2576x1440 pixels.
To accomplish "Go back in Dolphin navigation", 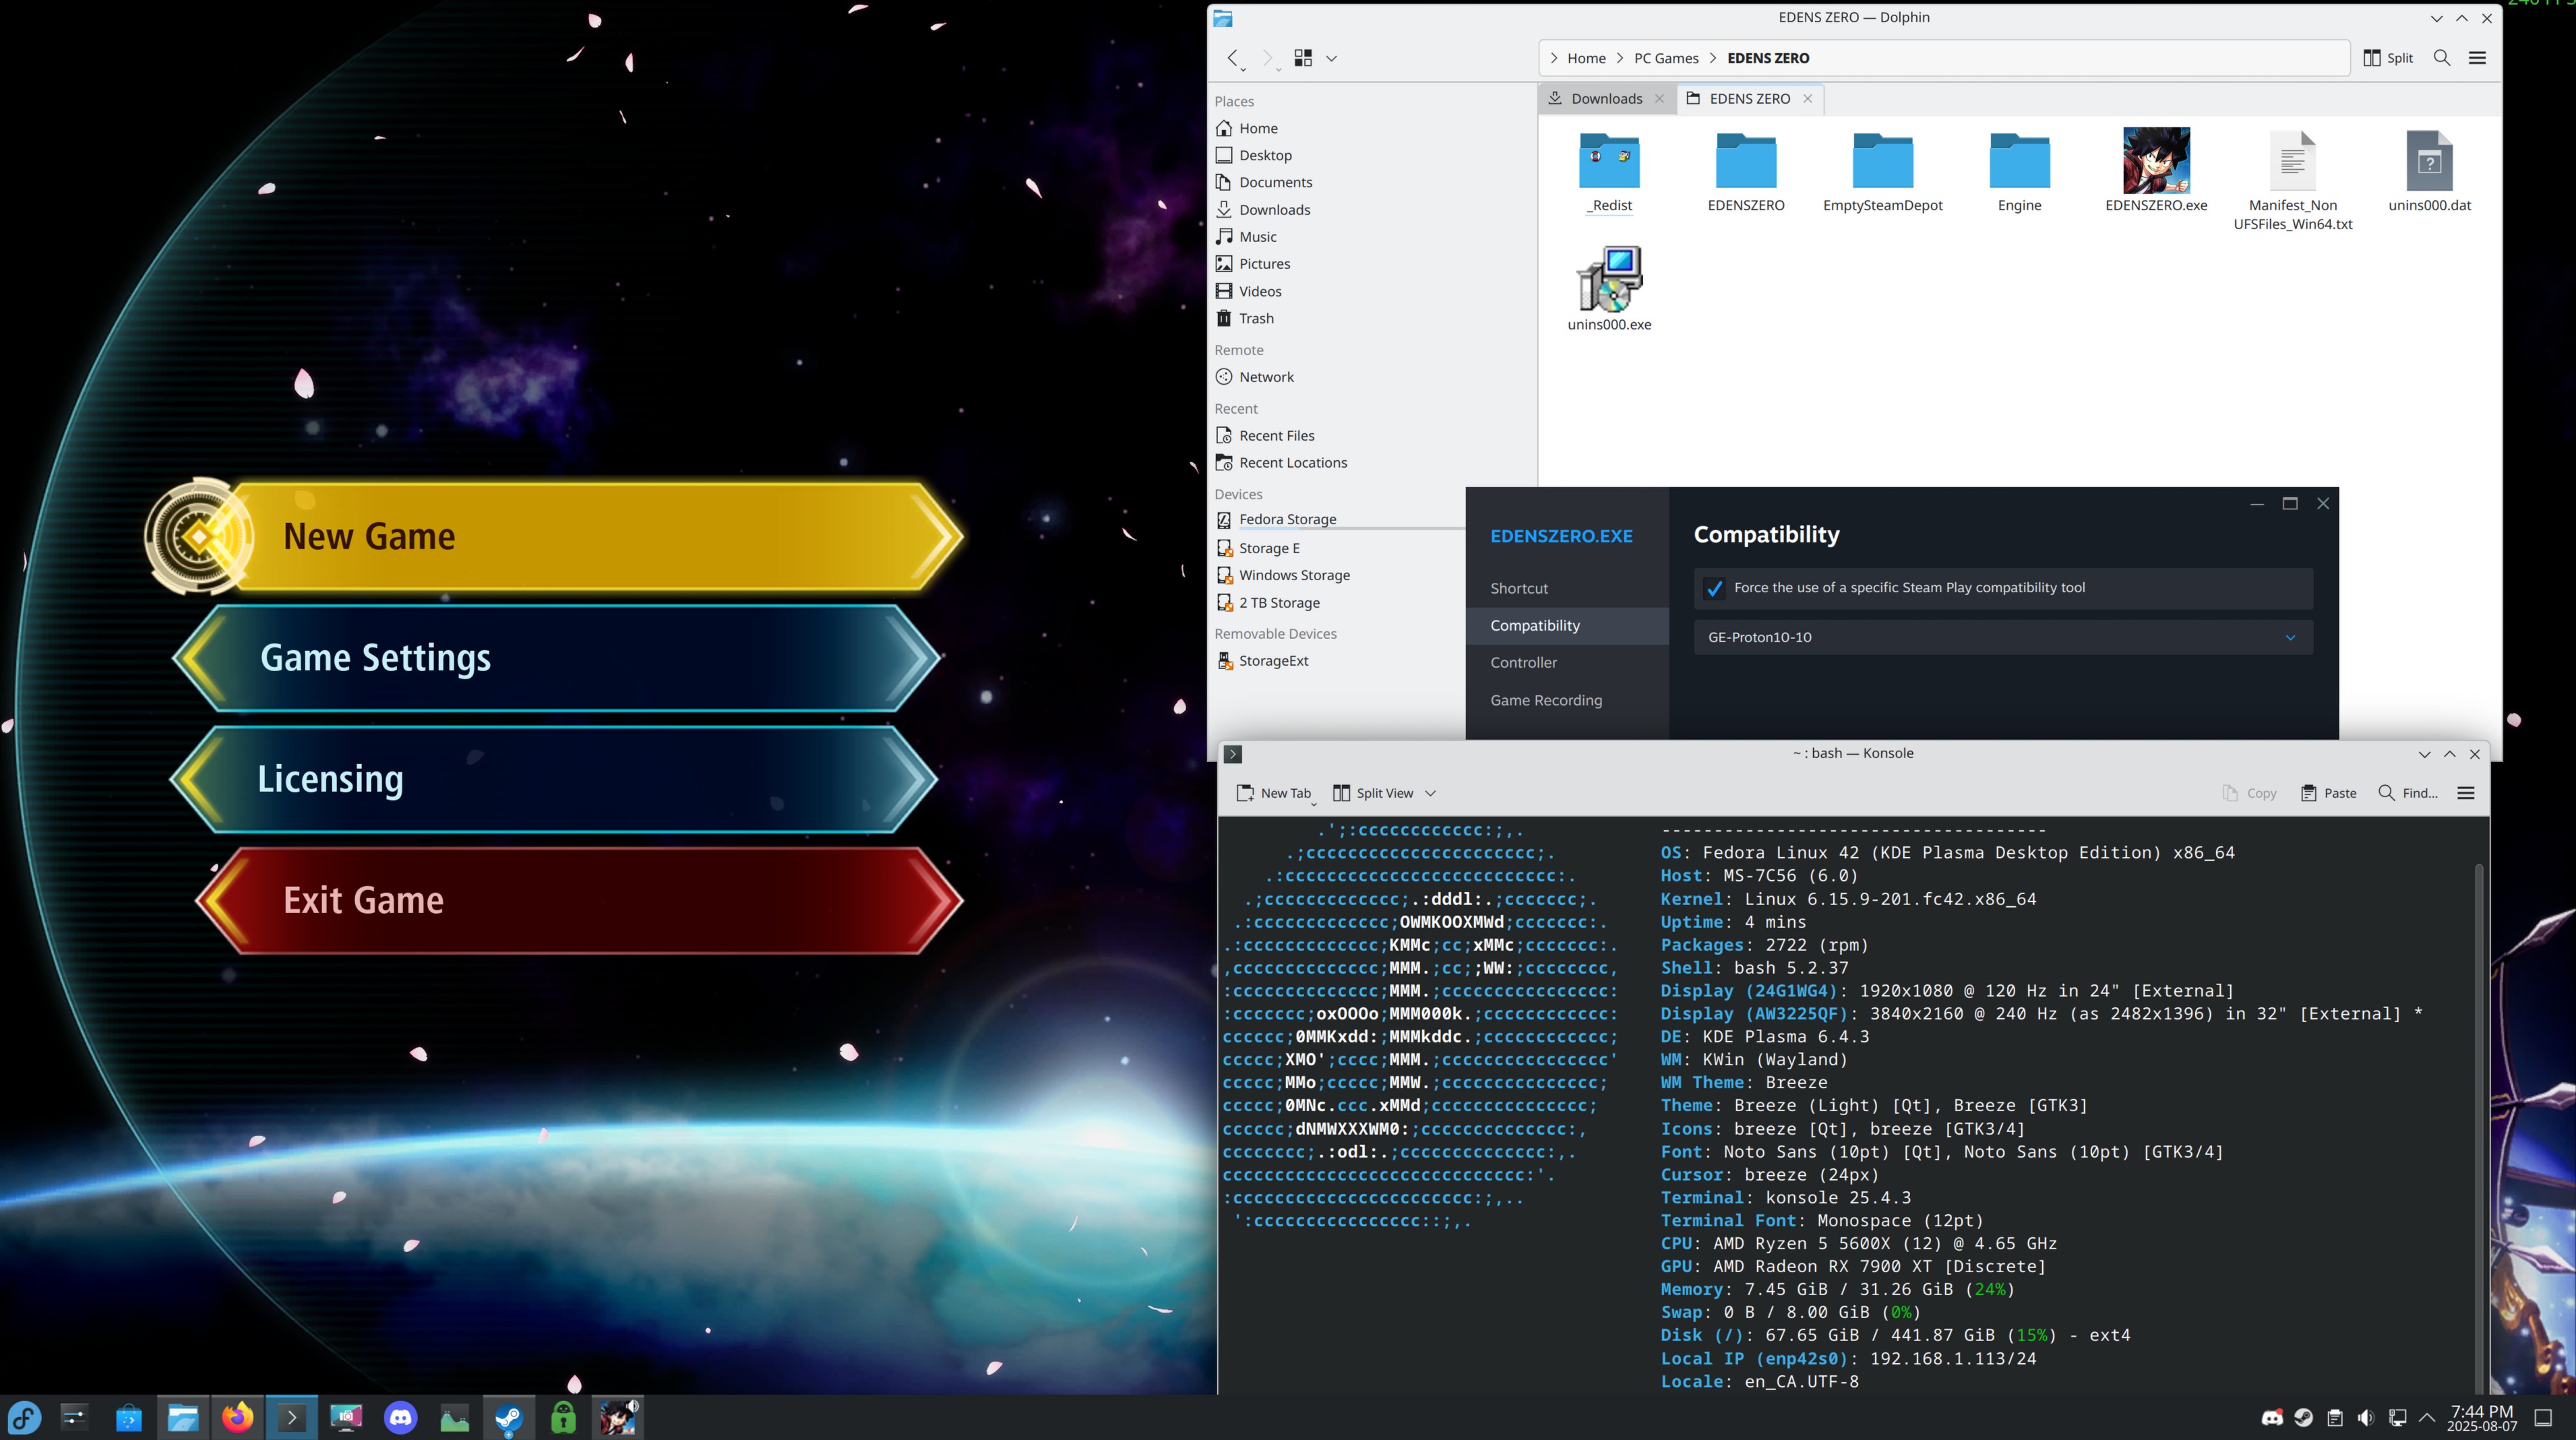I will point(1233,58).
